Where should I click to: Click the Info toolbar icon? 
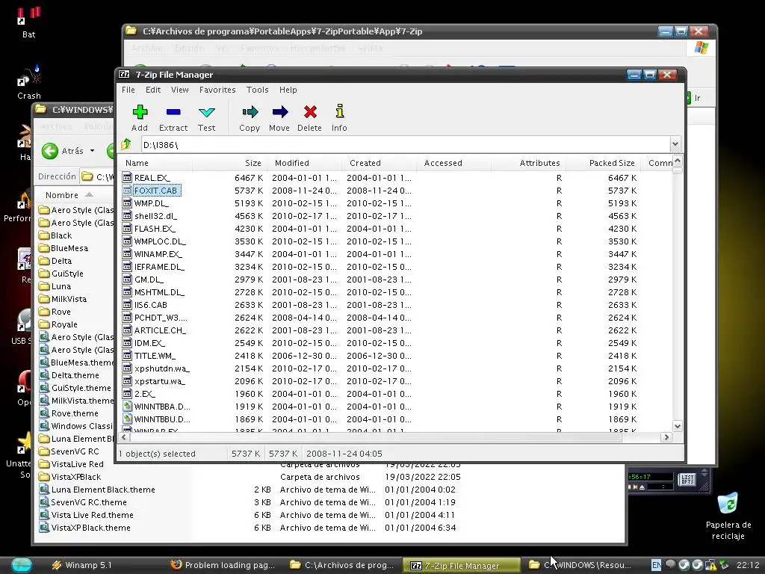(340, 112)
